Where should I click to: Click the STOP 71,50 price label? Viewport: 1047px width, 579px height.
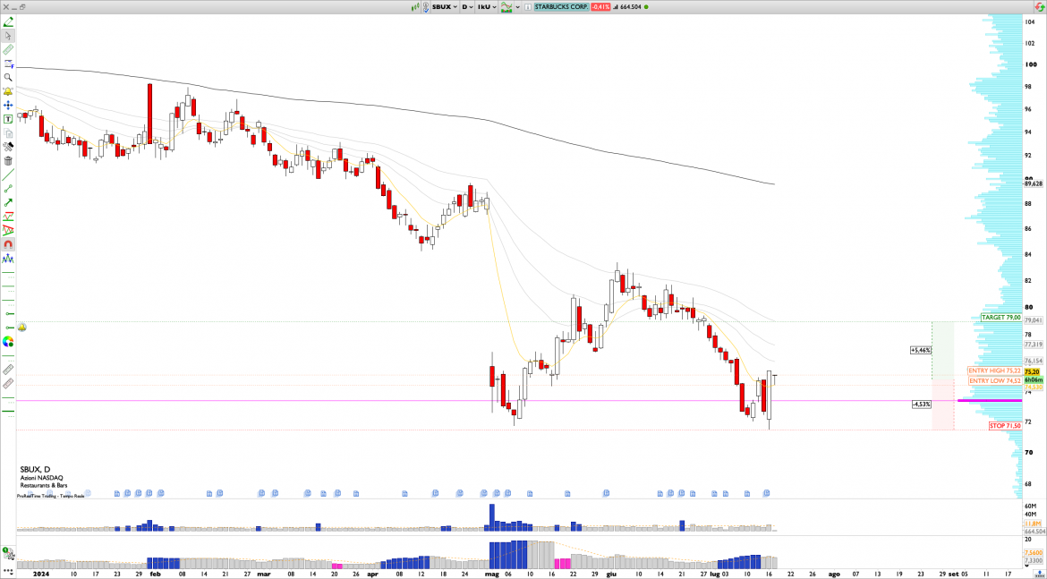point(1004,426)
